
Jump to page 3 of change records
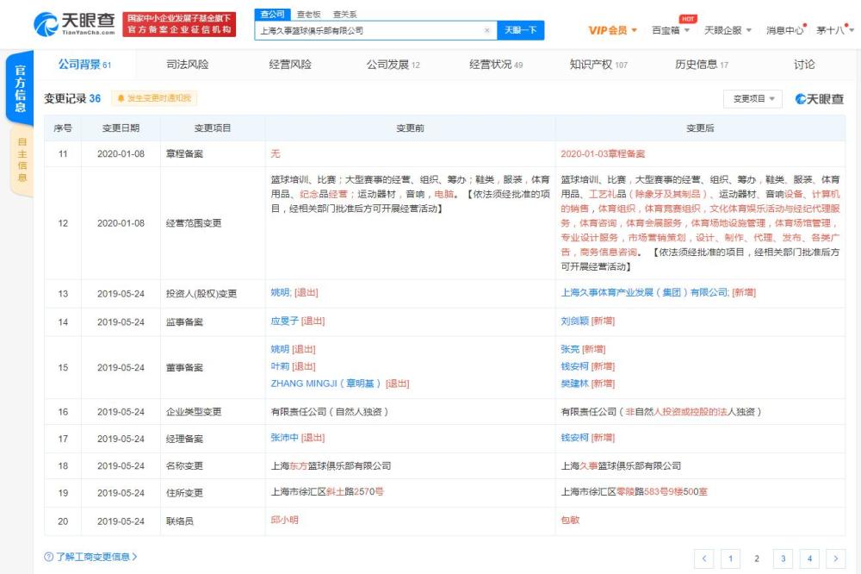point(783,558)
